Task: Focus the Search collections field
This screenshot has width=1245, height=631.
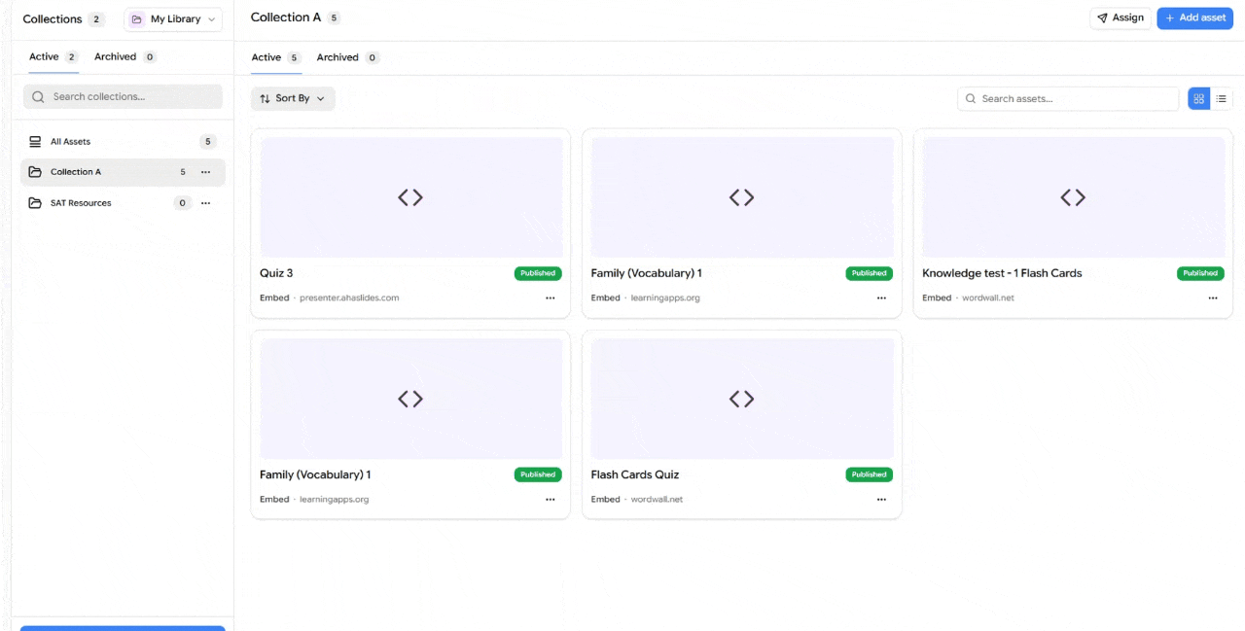Action: 123,97
